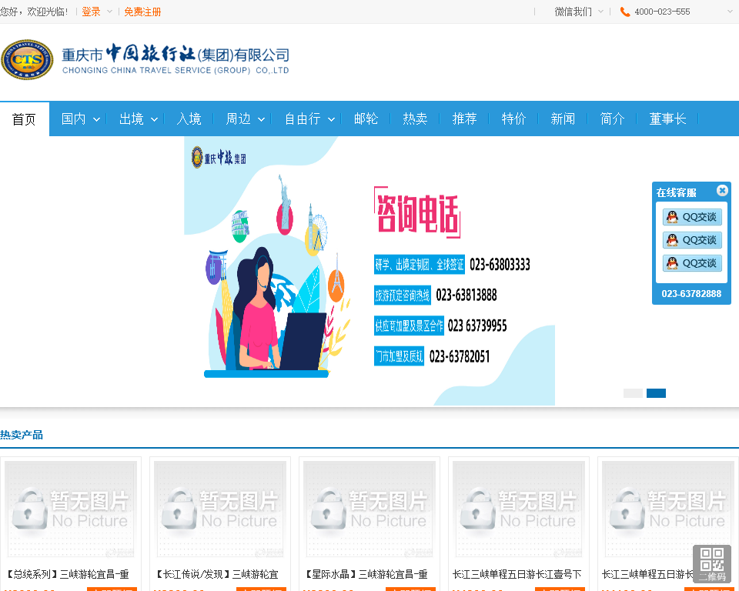
Task: Click the 【星际水晶】三峡游轮宜昌 product title
Action: click(366, 574)
